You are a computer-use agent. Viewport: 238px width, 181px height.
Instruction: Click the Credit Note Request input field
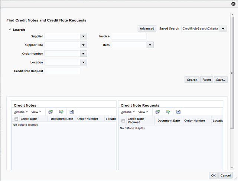pos(62,71)
